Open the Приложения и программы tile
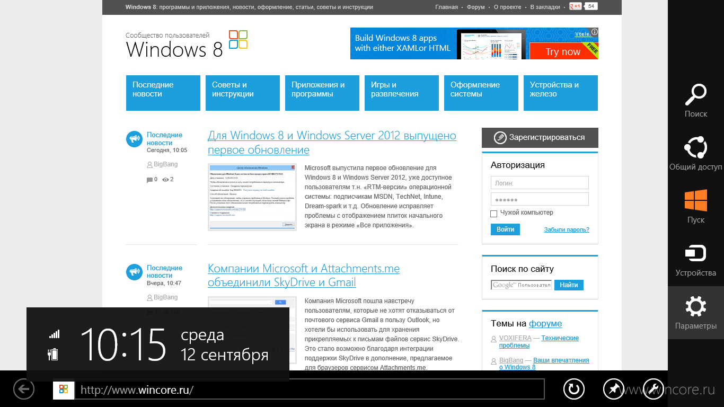724x407 pixels. coord(322,93)
